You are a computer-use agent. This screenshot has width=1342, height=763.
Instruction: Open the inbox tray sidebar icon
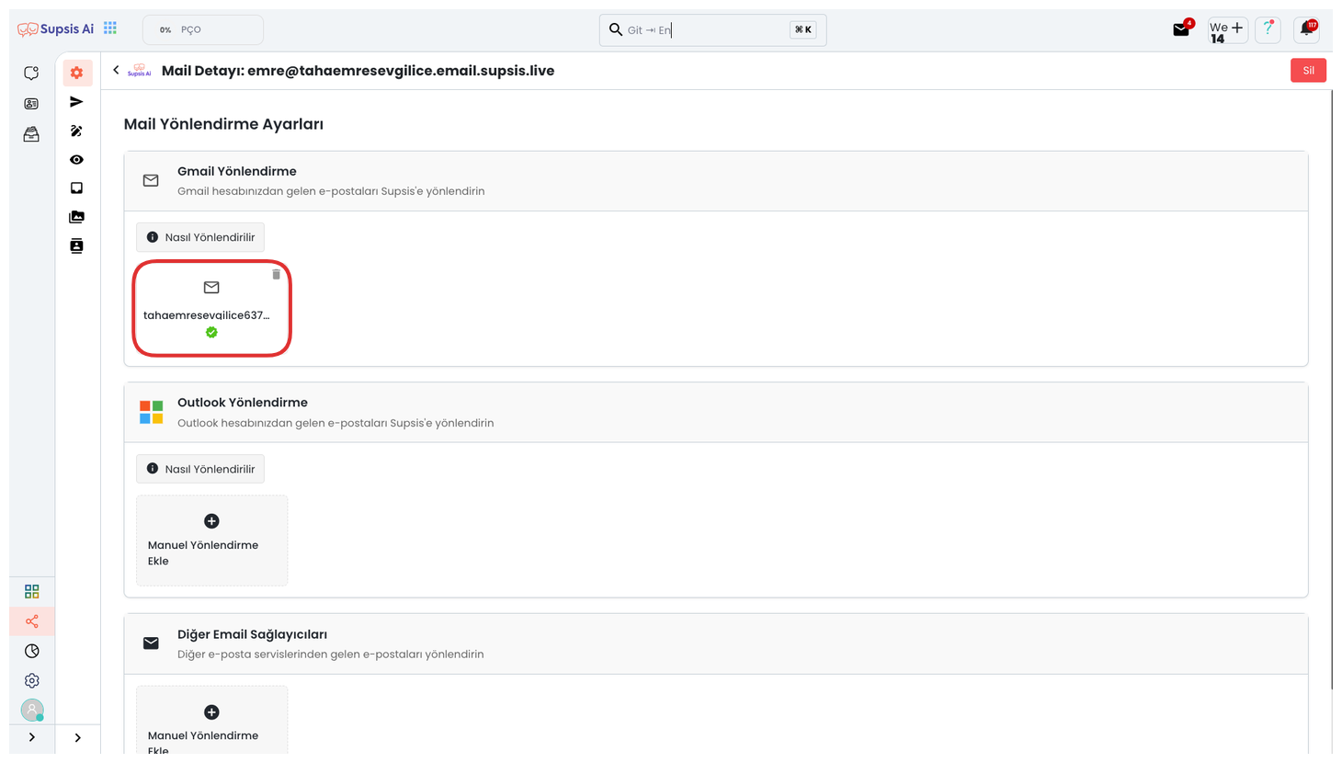point(31,134)
